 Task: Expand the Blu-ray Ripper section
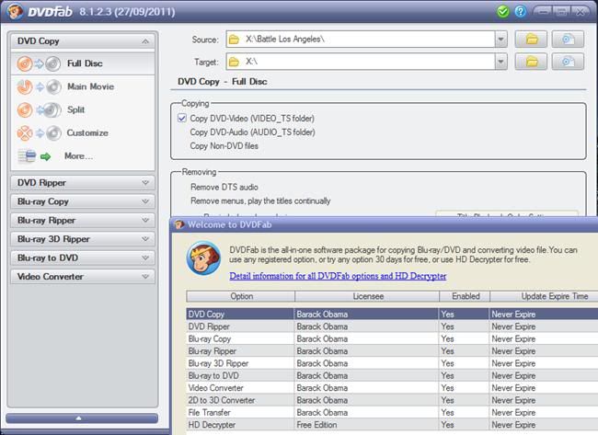pos(83,221)
